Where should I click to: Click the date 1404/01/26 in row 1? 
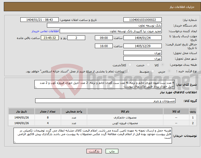point(21,117)
